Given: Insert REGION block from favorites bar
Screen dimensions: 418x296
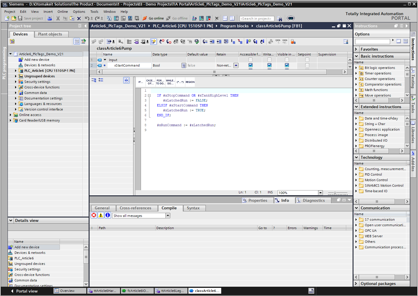Looking at the screenshot, I should (190, 82).
